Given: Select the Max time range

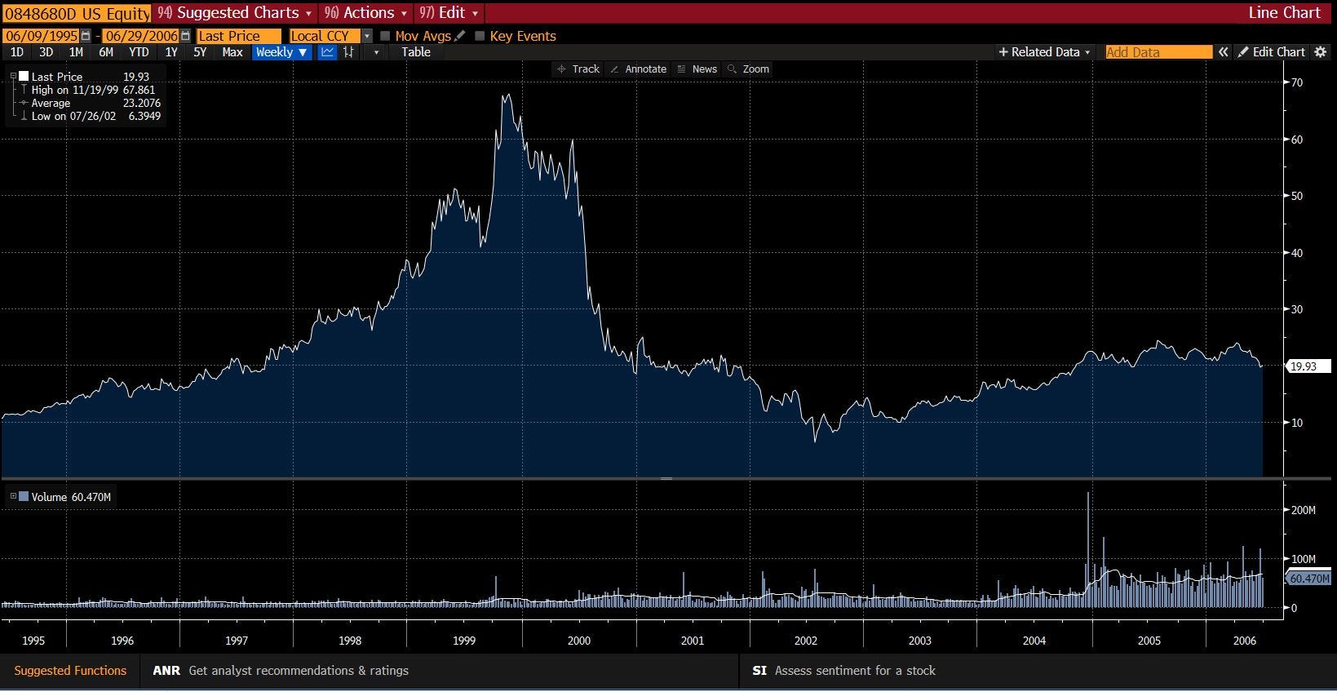Looking at the screenshot, I should 232,52.
